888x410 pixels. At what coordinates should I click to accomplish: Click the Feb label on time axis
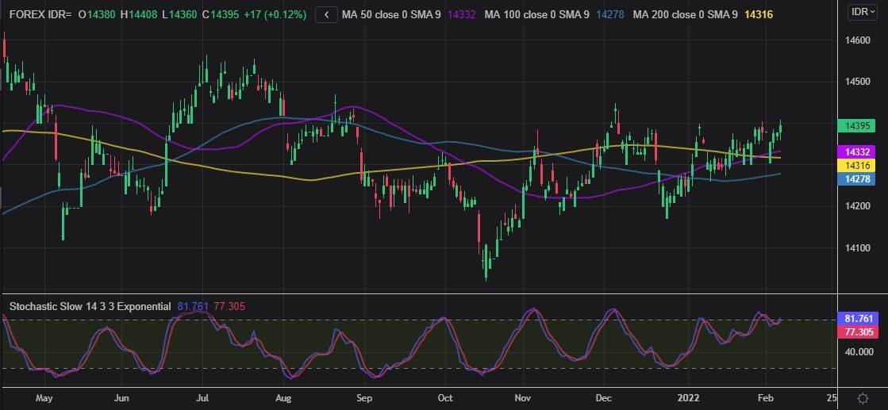[766, 397]
